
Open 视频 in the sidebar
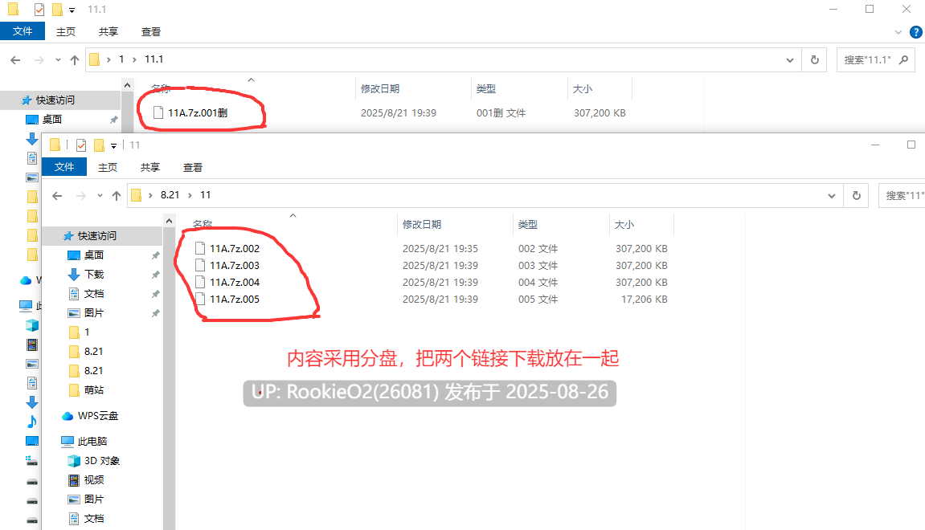coord(94,480)
